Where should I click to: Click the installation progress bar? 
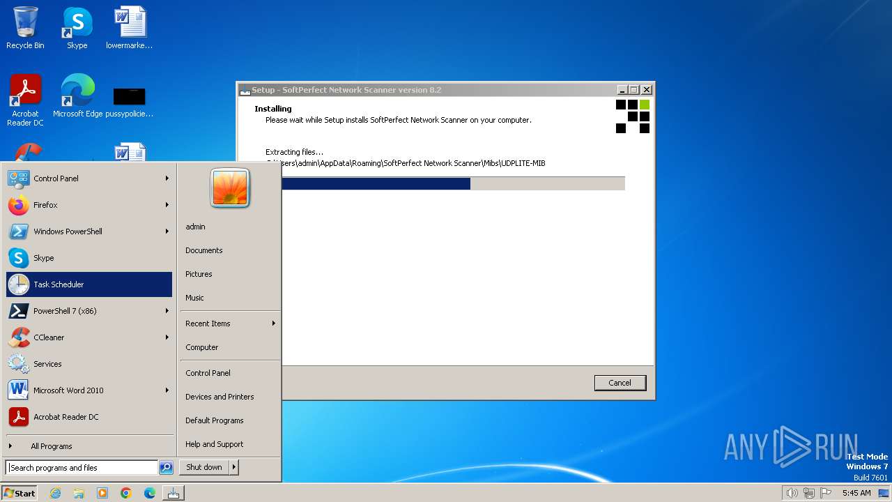point(453,183)
